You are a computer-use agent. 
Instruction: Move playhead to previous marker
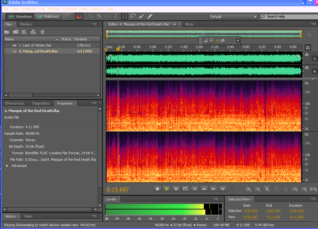pos(195,189)
